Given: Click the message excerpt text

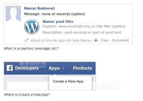Looking at the screenshot, I should click(x=55, y=14).
